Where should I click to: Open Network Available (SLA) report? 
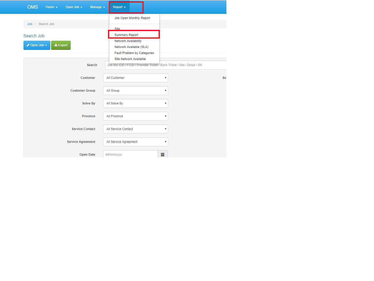click(x=134, y=47)
